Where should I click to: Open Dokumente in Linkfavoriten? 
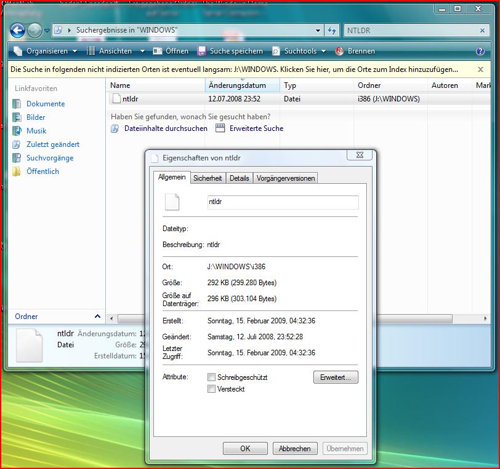[x=46, y=104]
